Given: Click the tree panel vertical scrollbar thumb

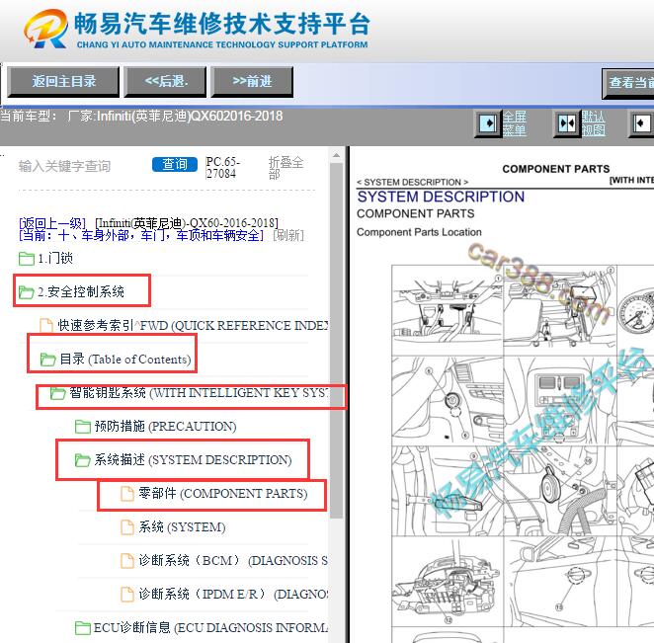Looking at the screenshot, I should point(337,340).
